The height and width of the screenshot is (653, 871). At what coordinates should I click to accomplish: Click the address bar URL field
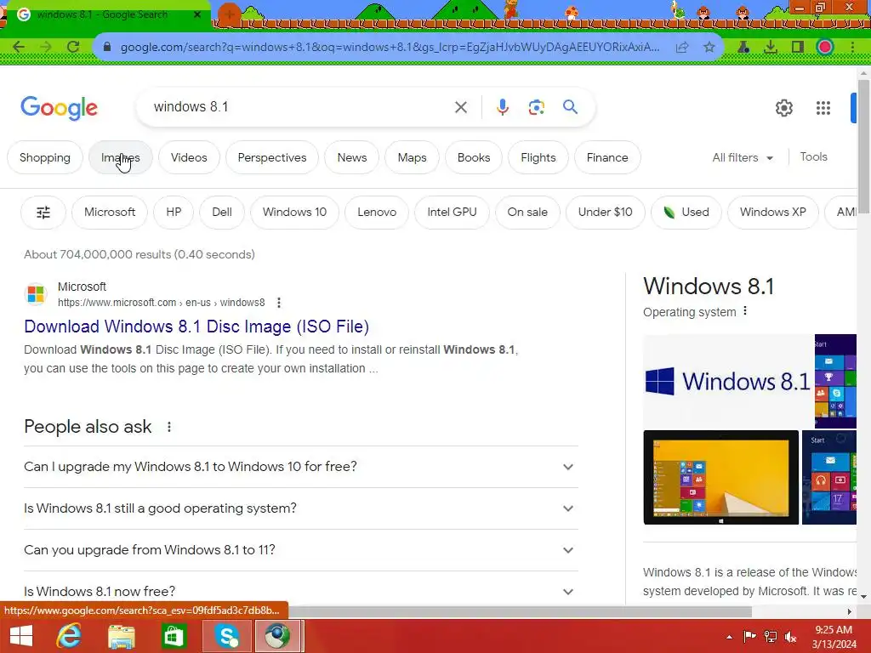point(390,48)
